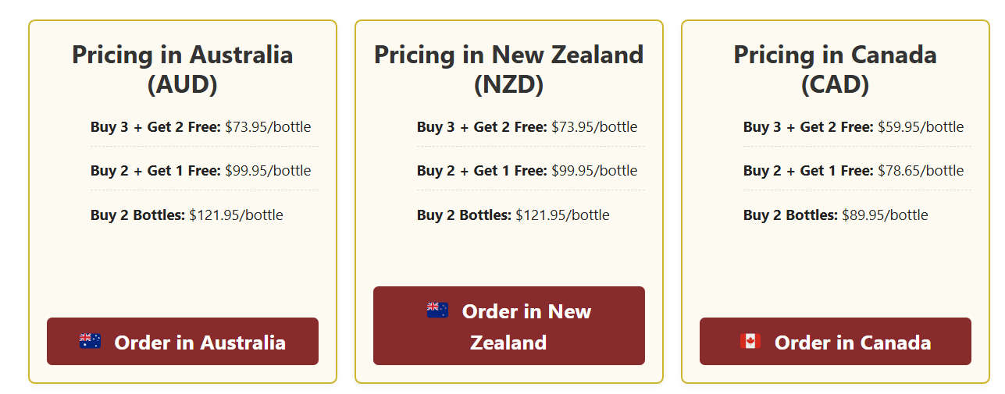Select New Zealand's Buy 3 + Get 2 Free label
Screen dimensions: 1005x394
pos(482,127)
